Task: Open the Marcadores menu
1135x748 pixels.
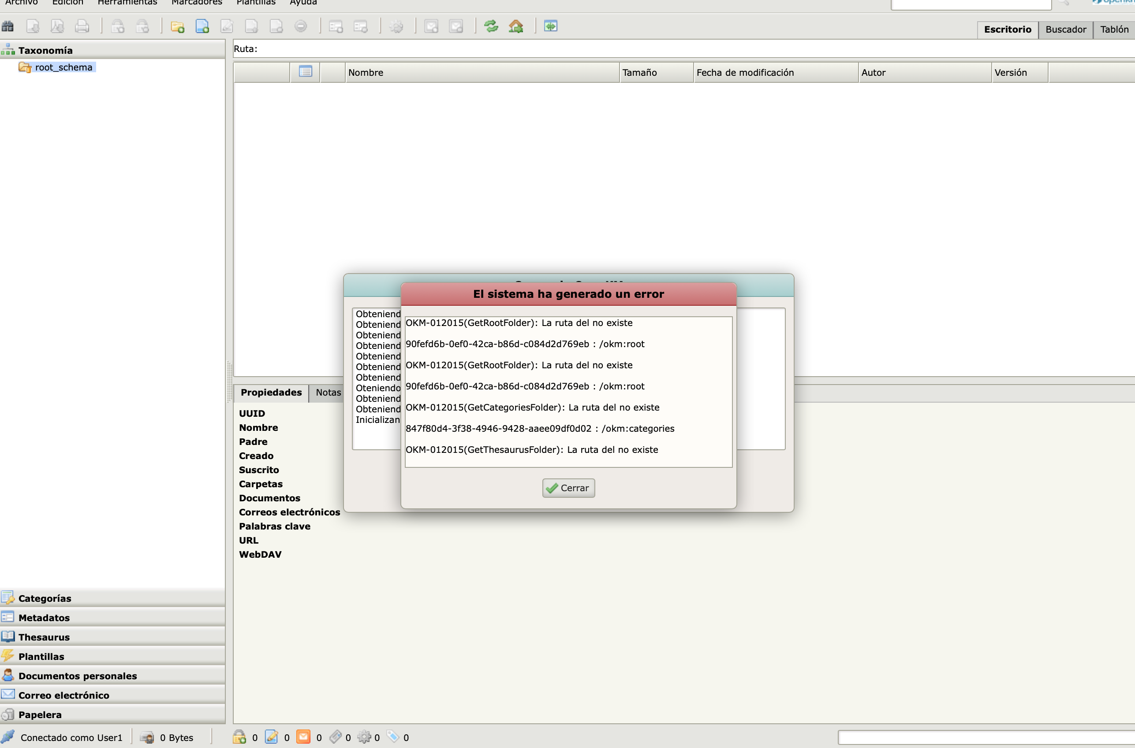Action: (196, 2)
